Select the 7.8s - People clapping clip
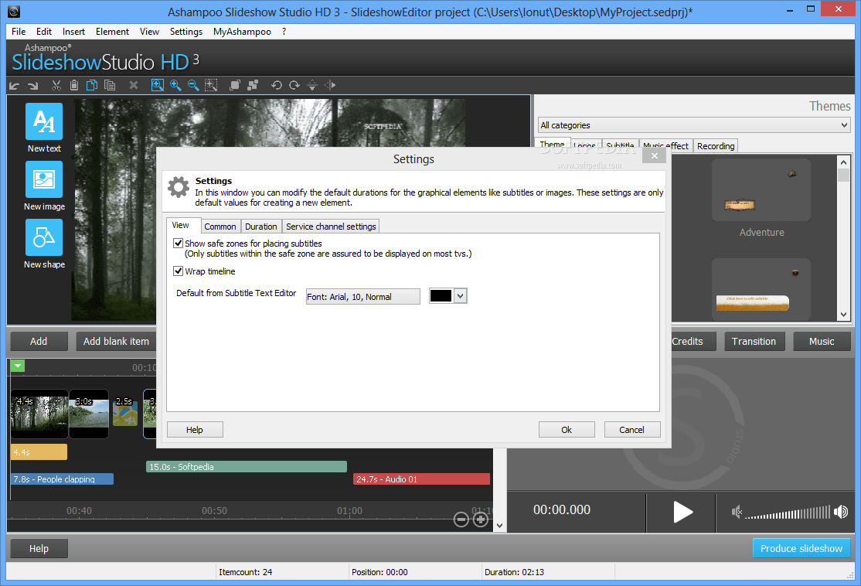861x586 pixels. [62, 479]
